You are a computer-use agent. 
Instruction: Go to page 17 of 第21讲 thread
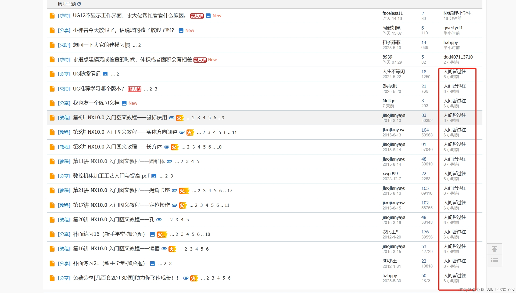(230, 191)
